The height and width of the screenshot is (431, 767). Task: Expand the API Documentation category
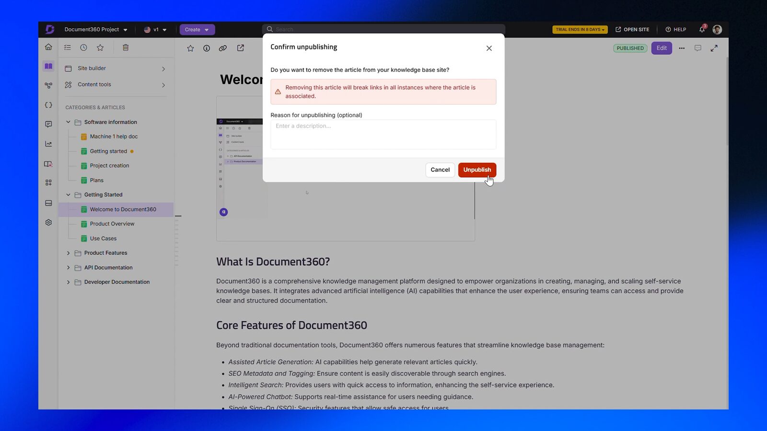[68, 268]
